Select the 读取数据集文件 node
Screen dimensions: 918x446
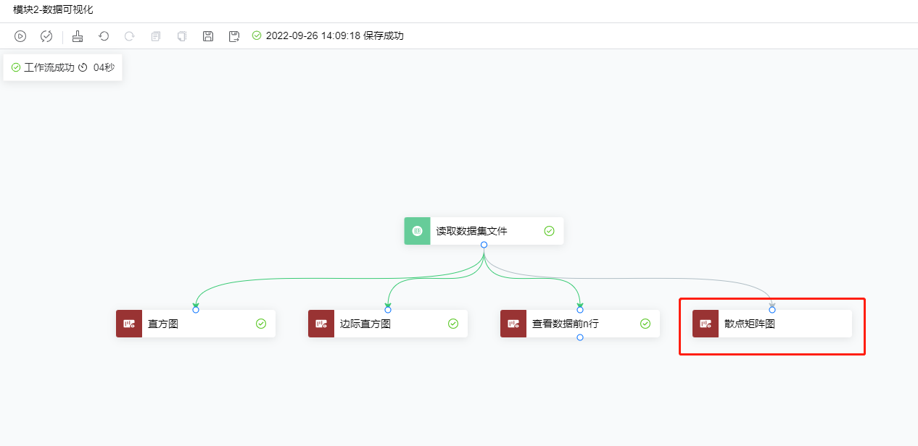484,231
